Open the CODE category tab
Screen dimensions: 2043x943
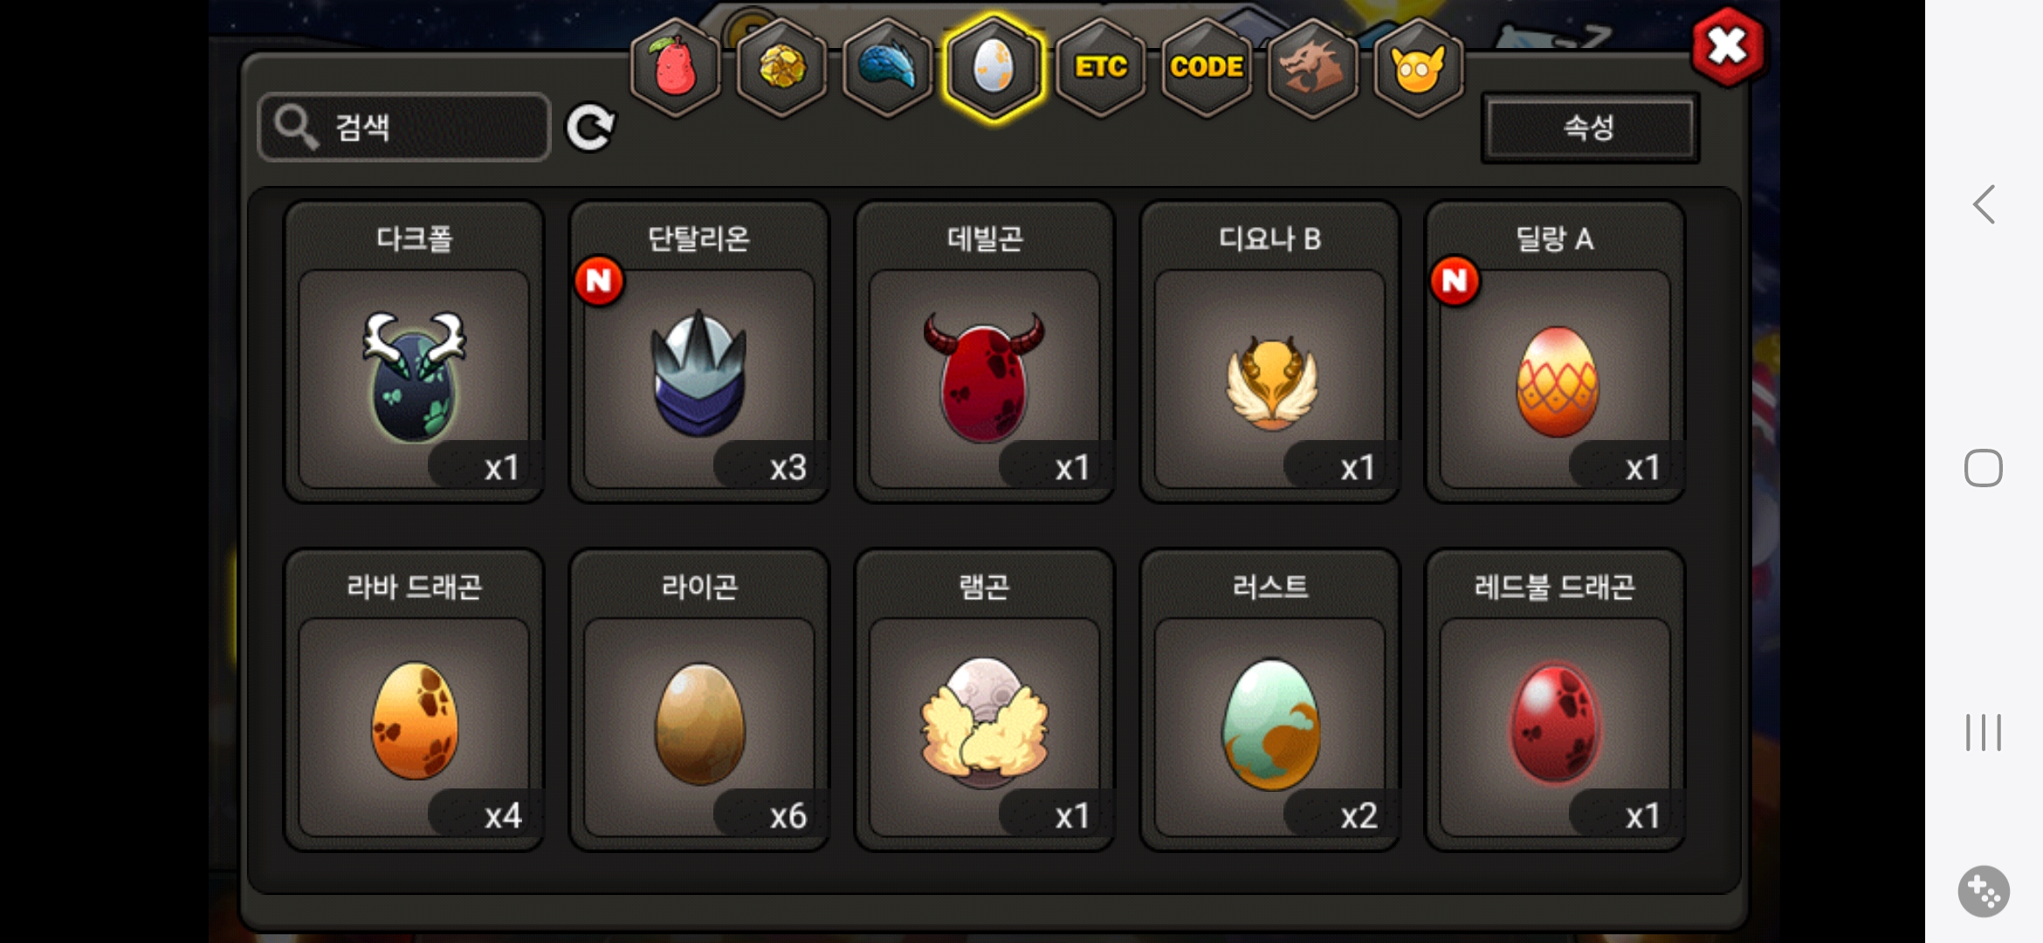1207,67
